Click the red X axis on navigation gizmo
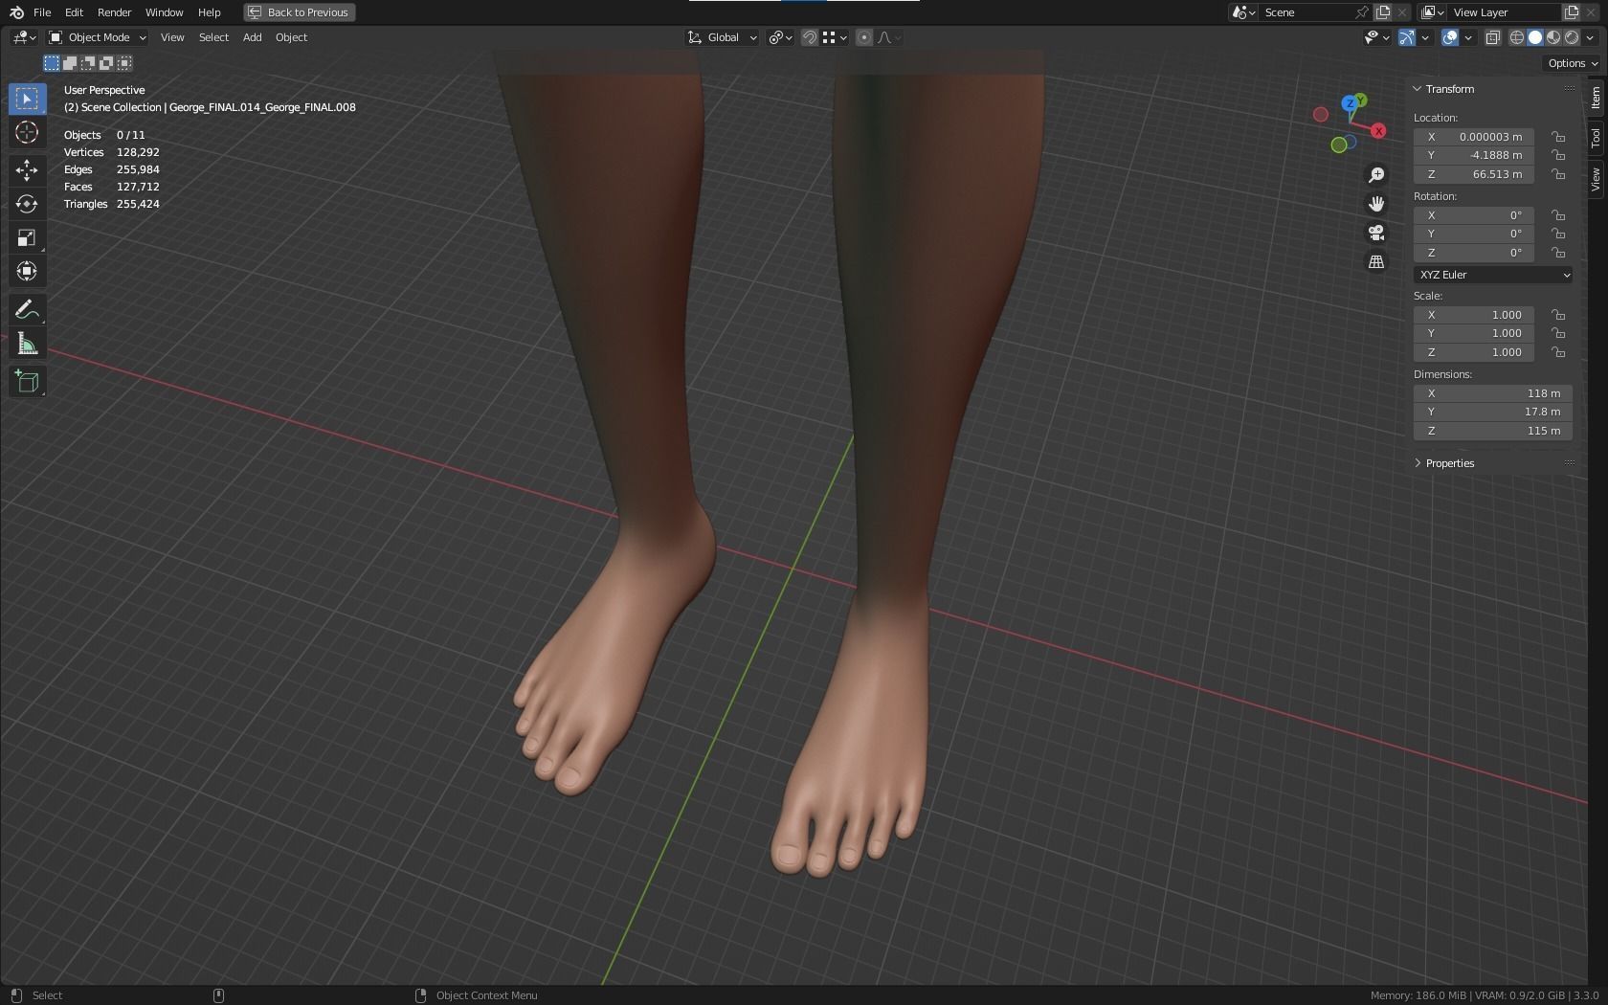Image resolution: width=1608 pixels, height=1005 pixels. 1378,131
